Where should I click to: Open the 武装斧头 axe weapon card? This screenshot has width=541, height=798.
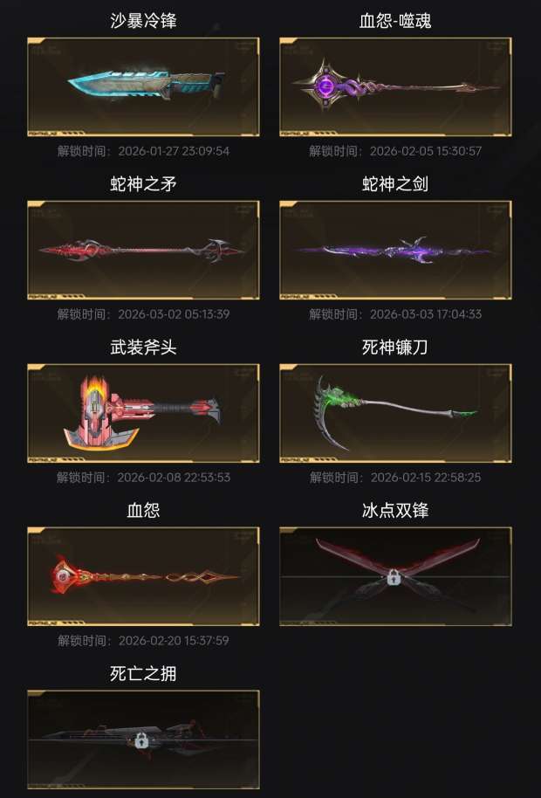pos(143,413)
